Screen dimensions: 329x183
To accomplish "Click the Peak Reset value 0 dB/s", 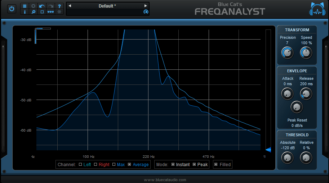I will (x=297, y=125).
